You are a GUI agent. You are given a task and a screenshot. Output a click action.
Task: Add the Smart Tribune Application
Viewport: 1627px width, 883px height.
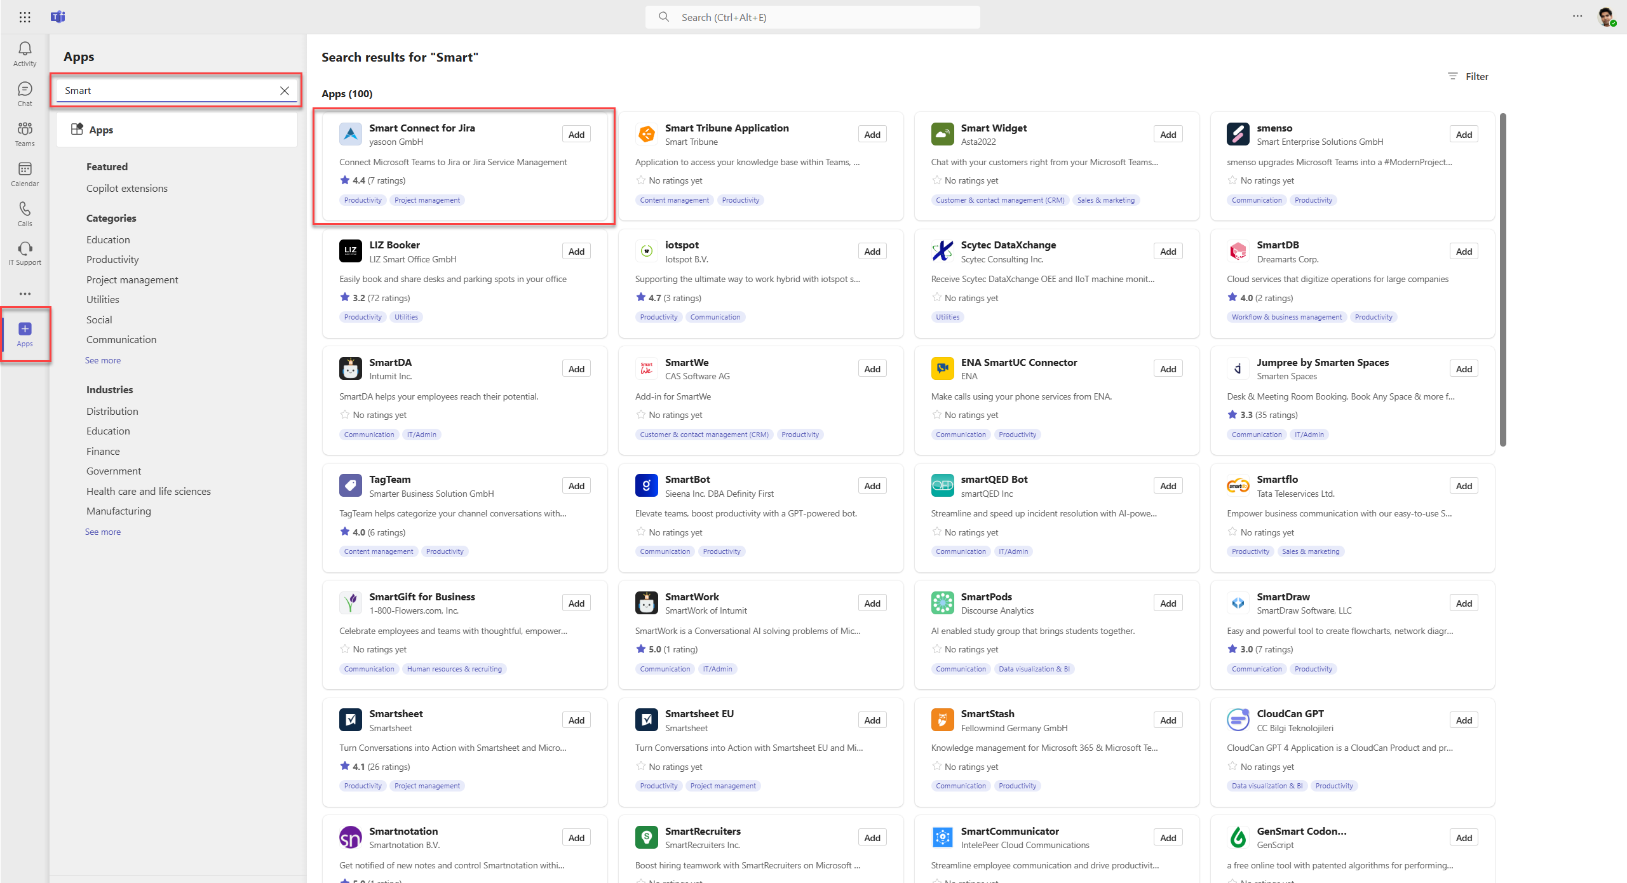(x=872, y=134)
